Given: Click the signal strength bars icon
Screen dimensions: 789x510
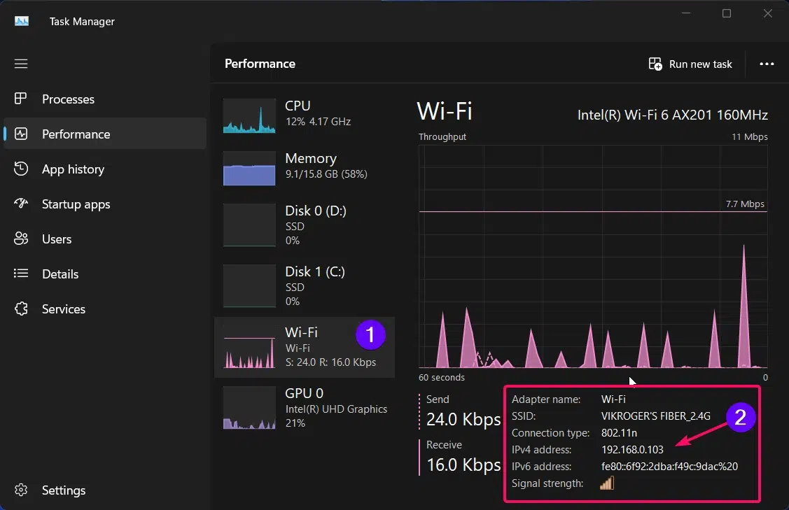Looking at the screenshot, I should [607, 483].
